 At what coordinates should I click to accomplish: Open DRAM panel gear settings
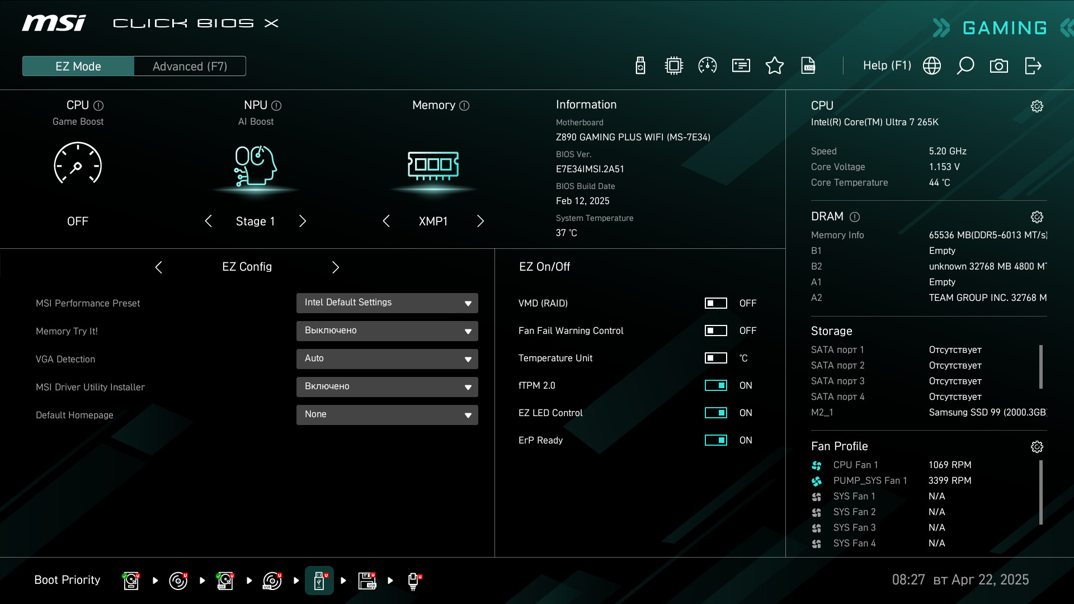click(x=1037, y=217)
